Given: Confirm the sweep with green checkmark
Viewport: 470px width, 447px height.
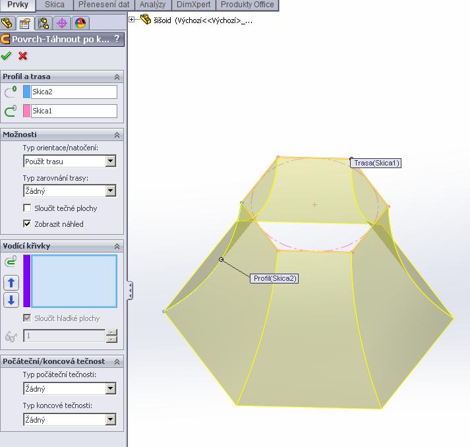Looking at the screenshot, I should [x=7, y=56].
